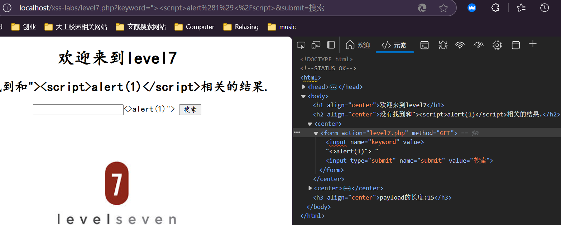Open the Sources bug icon tab
This screenshot has width=561, height=225.
(x=443, y=45)
